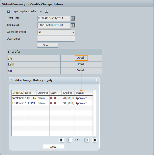Open Detail for user july
The height and width of the screenshot is (155, 154).
[x=80, y=58]
